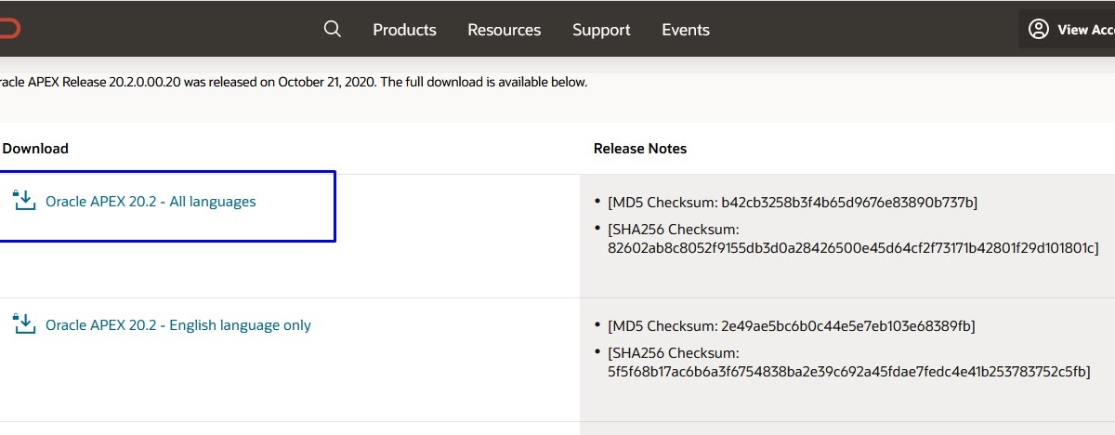Click the APEX Release 20.2.0.00.20 release sentence
Viewport: 1115px width, 435px height.
(294, 82)
